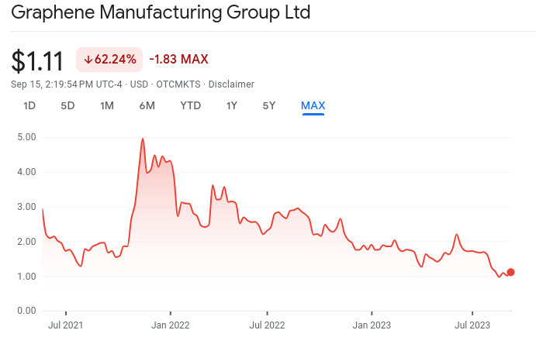Display the 5Y price history
Viewport: 536px width, 344px height.
pyautogui.click(x=268, y=105)
